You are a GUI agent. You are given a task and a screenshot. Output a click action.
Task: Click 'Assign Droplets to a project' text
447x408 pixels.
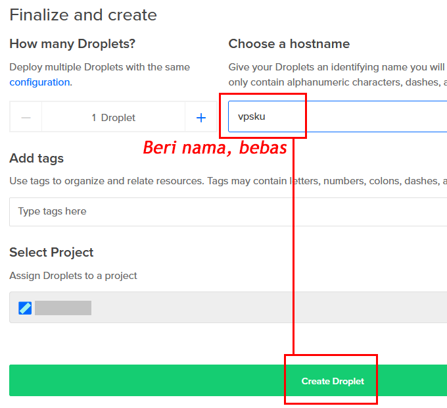pyautogui.click(x=73, y=276)
